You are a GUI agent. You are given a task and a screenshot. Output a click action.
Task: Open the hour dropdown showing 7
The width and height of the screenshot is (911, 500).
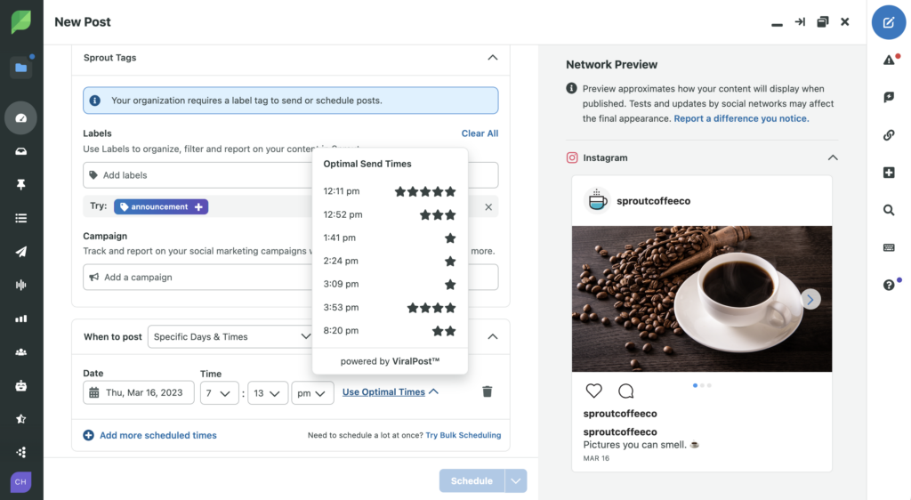(219, 393)
